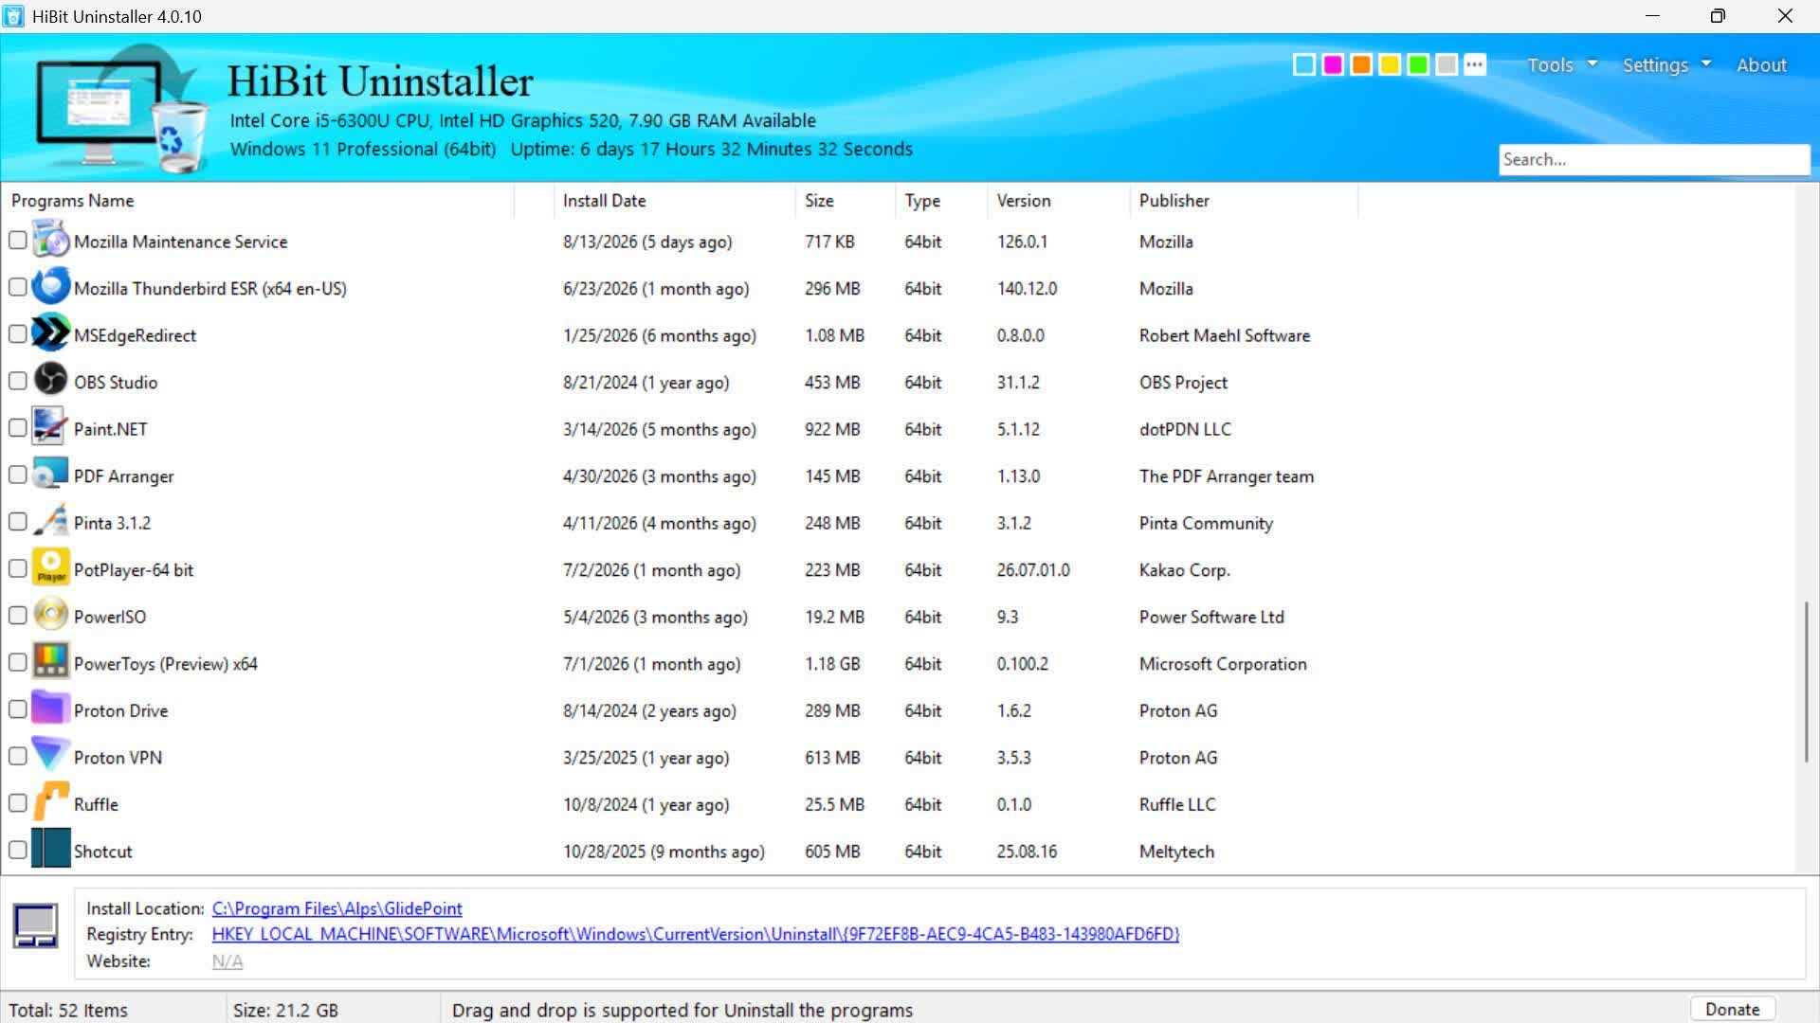Select the MSEdgeRedirect program icon
The width and height of the screenshot is (1820, 1023).
coord(51,334)
